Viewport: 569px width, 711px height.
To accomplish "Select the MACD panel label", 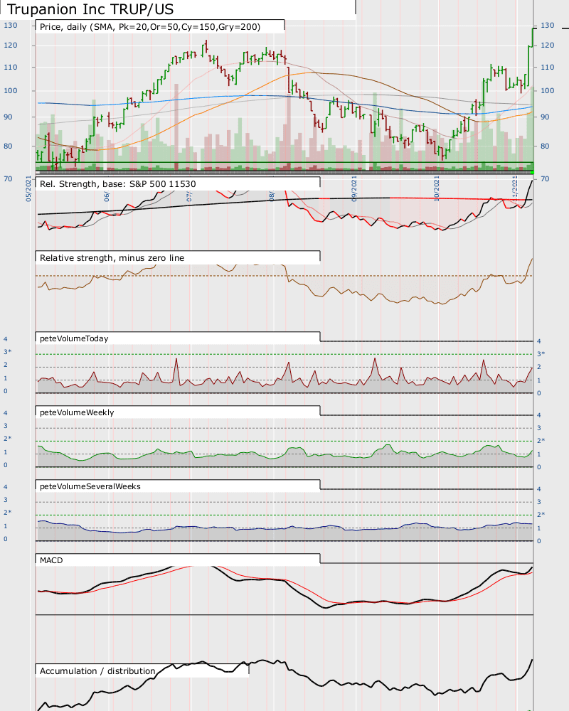I will pos(51,560).
